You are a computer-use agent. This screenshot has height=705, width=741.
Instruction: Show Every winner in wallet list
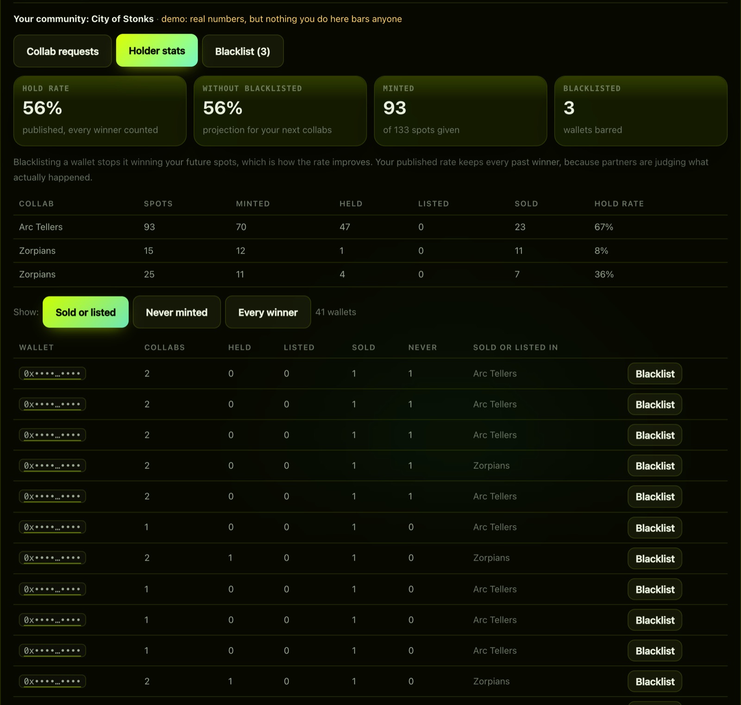268,312
